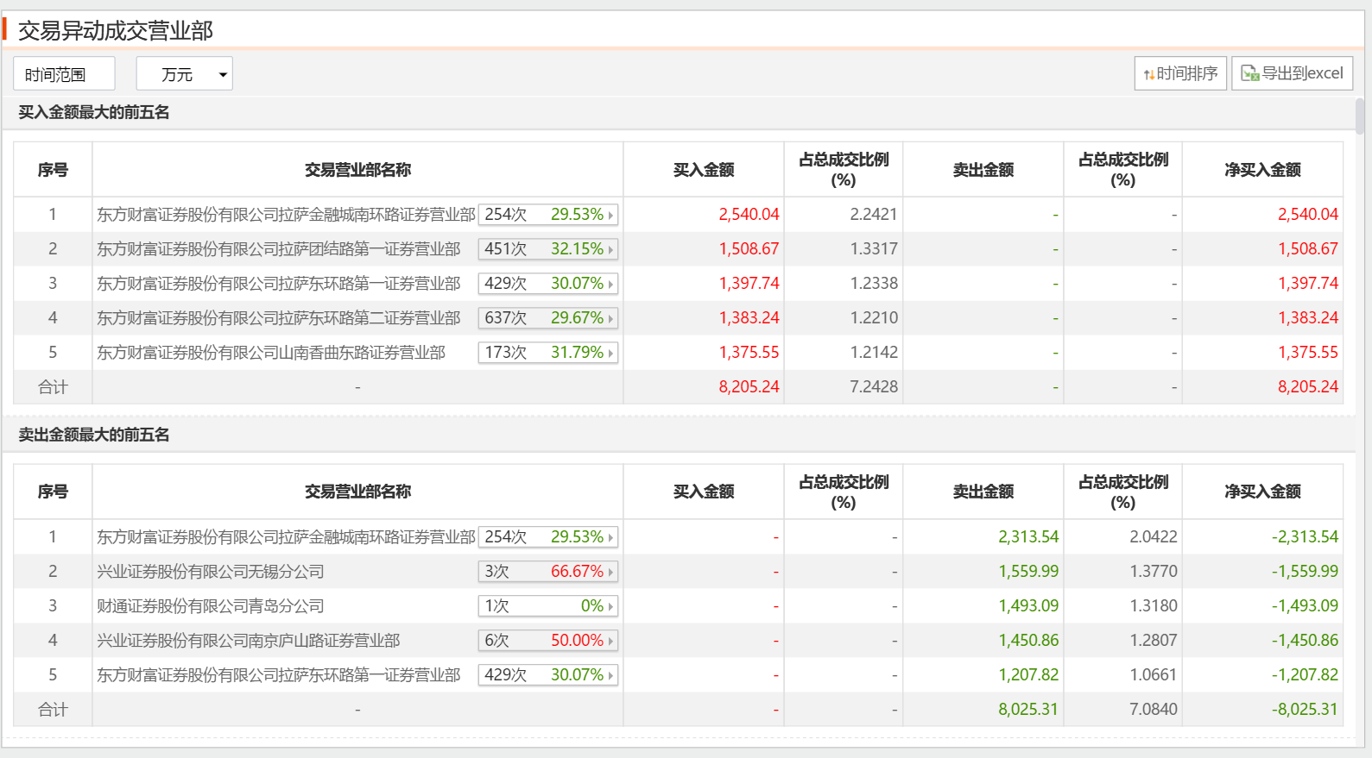The width and height of the screenshot is (1372, 758).
Task: Click the -8,025.31 net total value
Action: (x=1305, y=710)
